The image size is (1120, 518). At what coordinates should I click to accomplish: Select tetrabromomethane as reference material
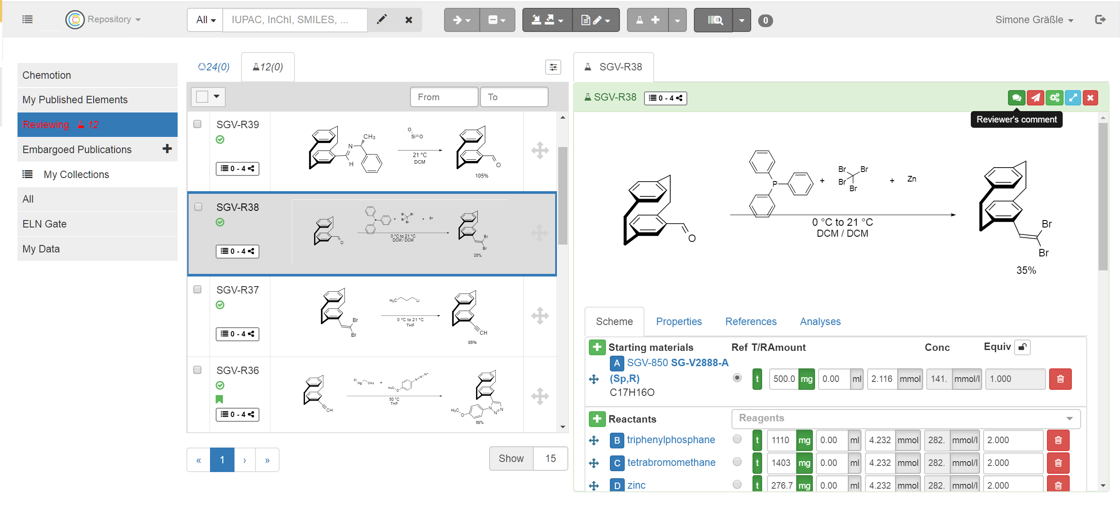737,462
